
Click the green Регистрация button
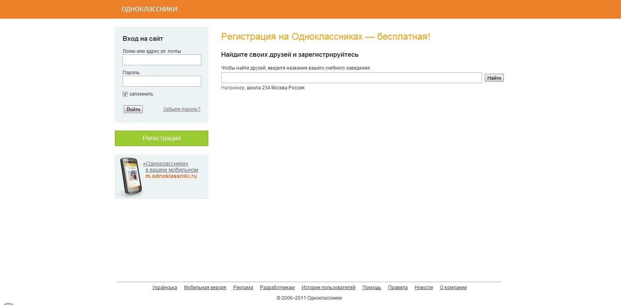point(162,138)
